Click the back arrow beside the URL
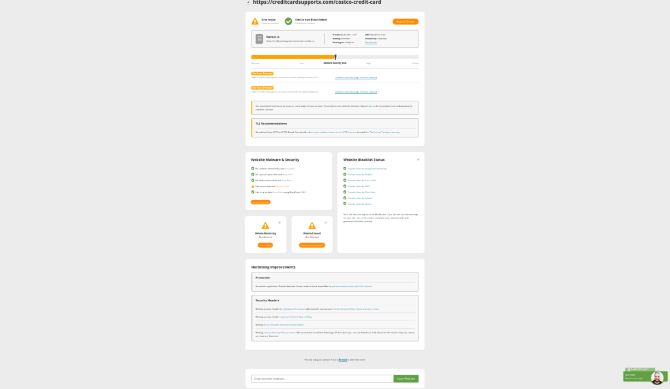 coord(248,2)
